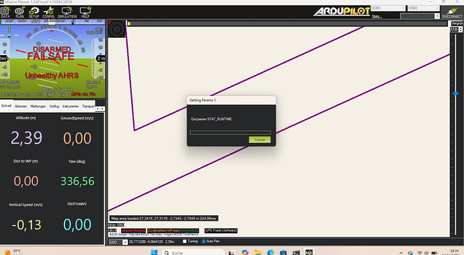Click the round joystick icon above the map
Image resolution: width=464 pixels, height=255 pixels.
click(116, 29)
